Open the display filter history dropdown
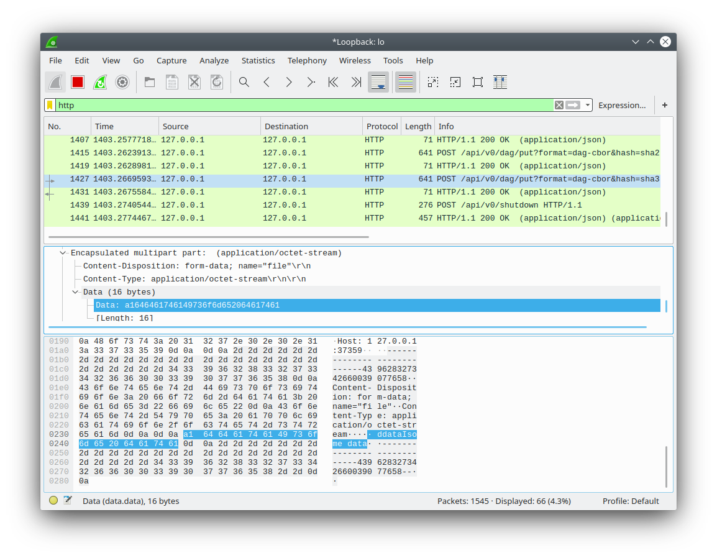The height and width of the screenshot is (558, 717). (x=587, y=105)
